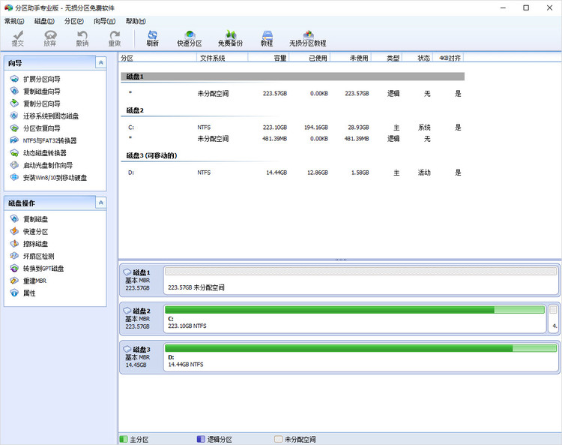Launch 复制磁盘向导
The image size is (562, 445).
pos(35,91)
